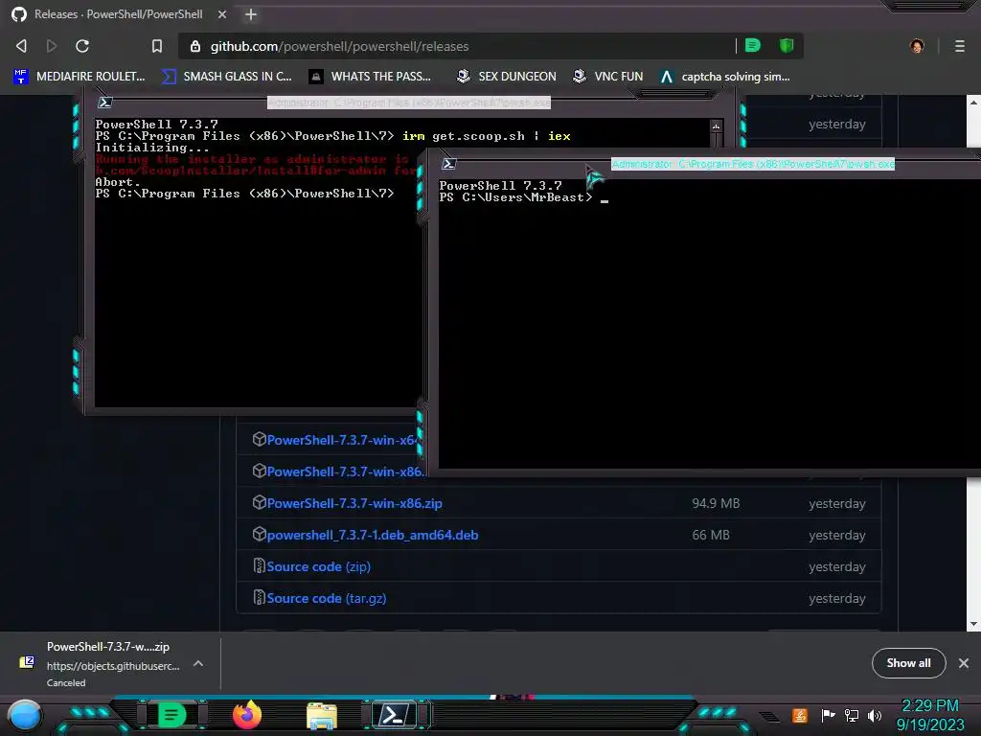Open the Start menu orb

coord(25,715)
